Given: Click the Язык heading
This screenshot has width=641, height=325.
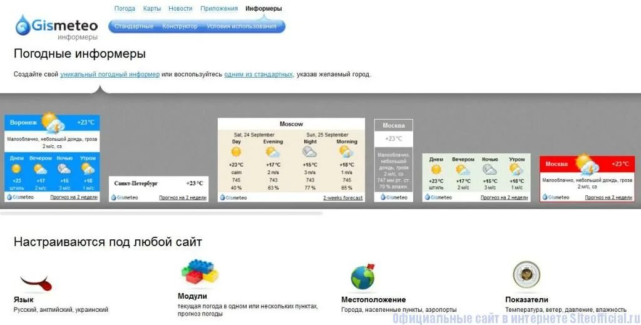Looking at the screenshot, I should 24,300.
